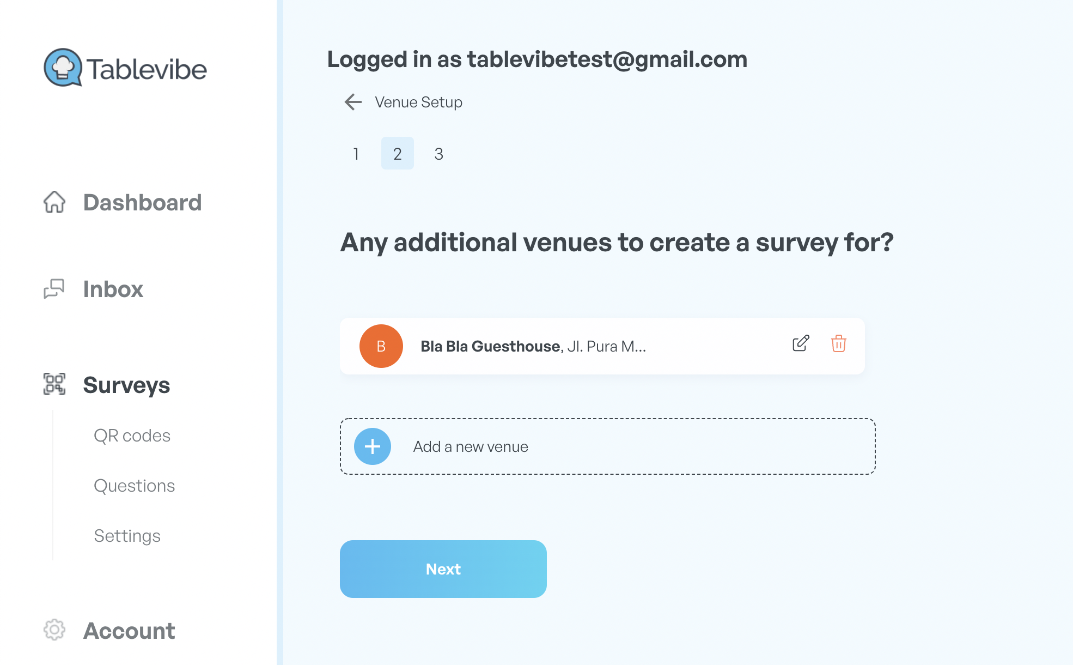Click the blue plus circle icon
This screenshot has height=665, width=1073.
coord(373,446)
